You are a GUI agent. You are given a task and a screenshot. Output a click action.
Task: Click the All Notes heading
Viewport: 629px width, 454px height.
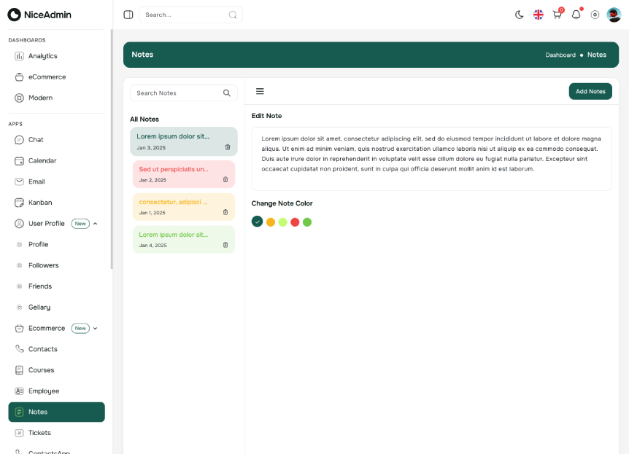click(x=144, y=119)
